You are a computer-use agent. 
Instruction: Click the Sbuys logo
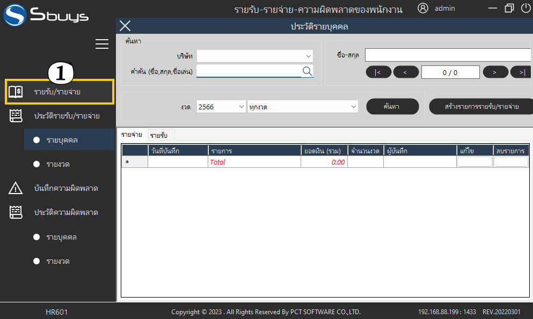(x=46, y=14)
